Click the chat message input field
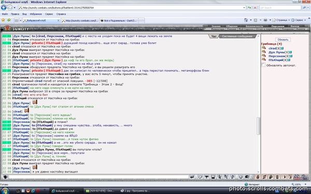311x194 pixels. tap(98, 177)
